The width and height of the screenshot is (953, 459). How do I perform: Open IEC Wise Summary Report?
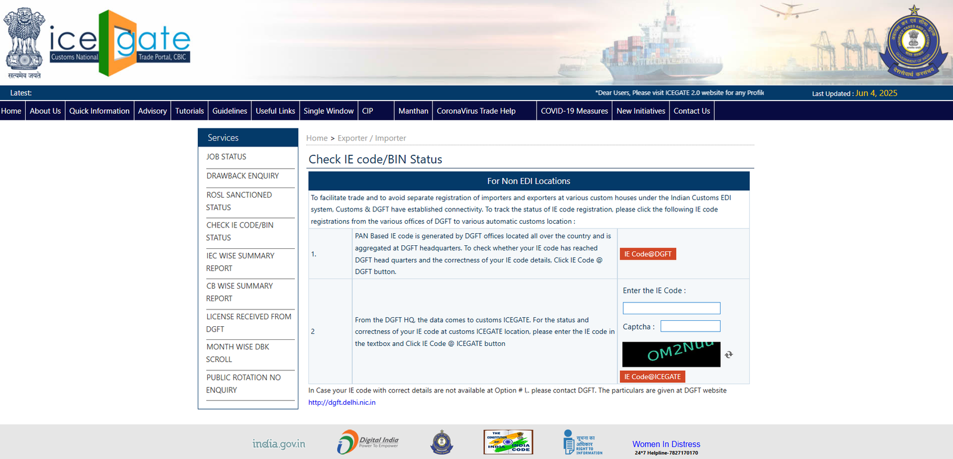click(240, 262)
